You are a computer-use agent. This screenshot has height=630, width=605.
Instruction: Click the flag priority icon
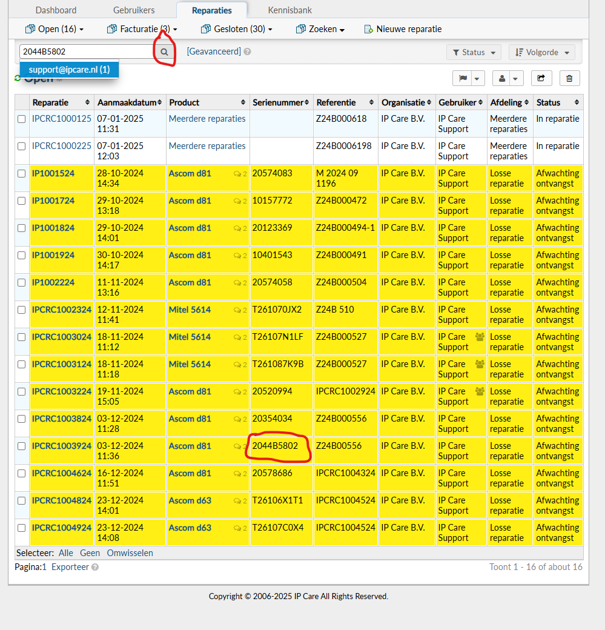[x=463, y=78]
